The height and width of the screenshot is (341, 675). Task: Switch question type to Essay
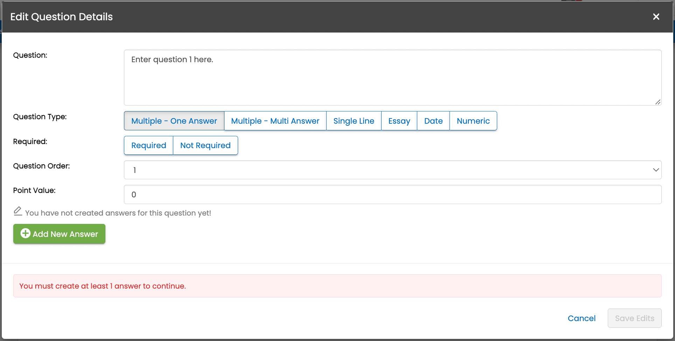point(399,121)
